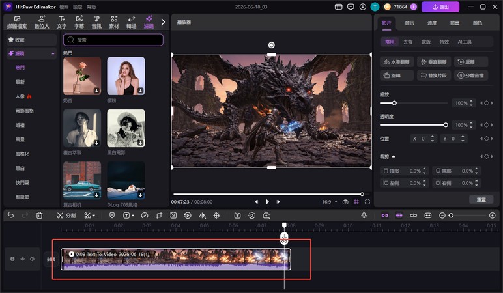Screen dimensions: 503x293
Task: Click the 反轉 reverse button
Action: 471,62
